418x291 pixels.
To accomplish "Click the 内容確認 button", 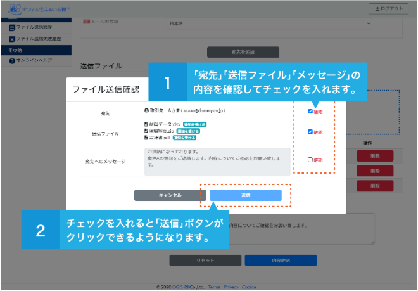I will click(281, 261).
